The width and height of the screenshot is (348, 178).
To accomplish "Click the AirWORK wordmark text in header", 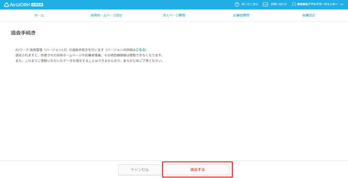I will 20,5.
